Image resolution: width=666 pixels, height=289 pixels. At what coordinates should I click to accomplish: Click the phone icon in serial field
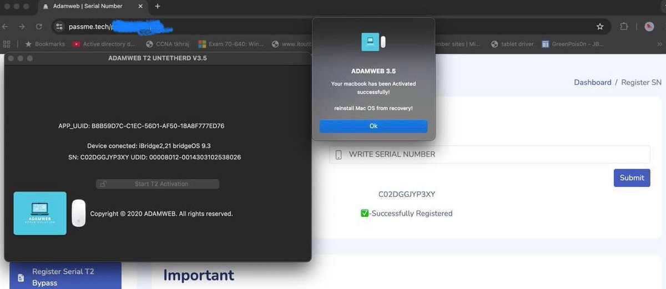[x=339, y=155]
